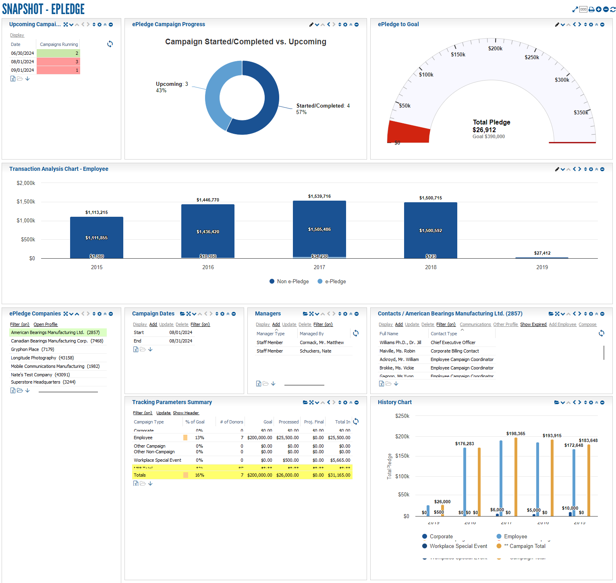This screenshot has height=583, width=616.
Task: Open the up-down arrow control on the Tracking Parameters panel
Action: pos(340,402)
